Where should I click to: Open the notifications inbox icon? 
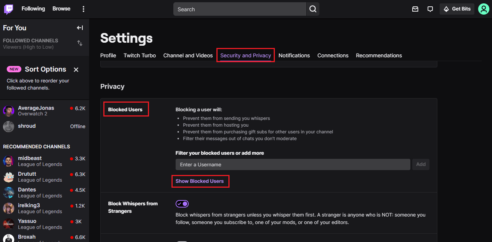[x=415, y=9]
